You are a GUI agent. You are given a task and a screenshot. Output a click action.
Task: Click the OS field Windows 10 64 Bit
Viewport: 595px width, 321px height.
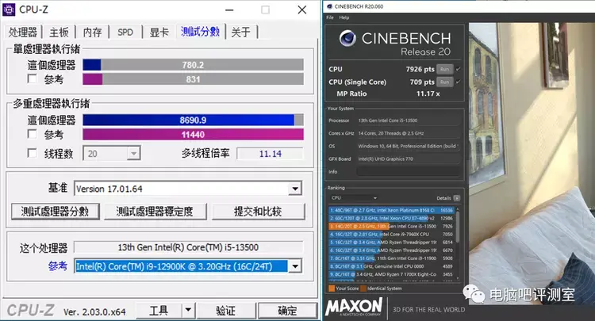click(x=409, y=146)
